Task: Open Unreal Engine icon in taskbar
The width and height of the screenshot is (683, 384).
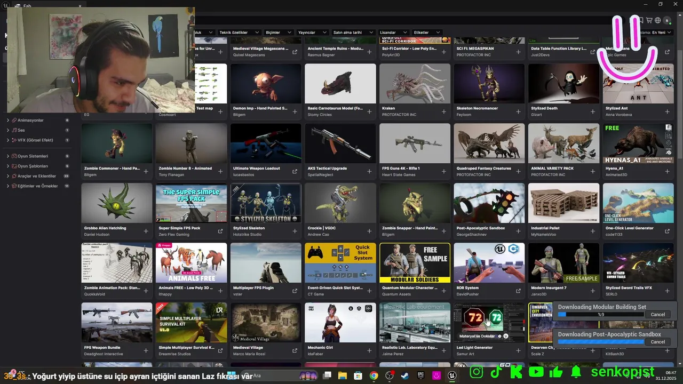Action: click(x=452, y=375)
